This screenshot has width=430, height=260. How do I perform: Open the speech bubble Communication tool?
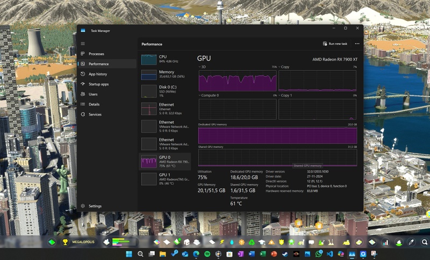(311, 242)
